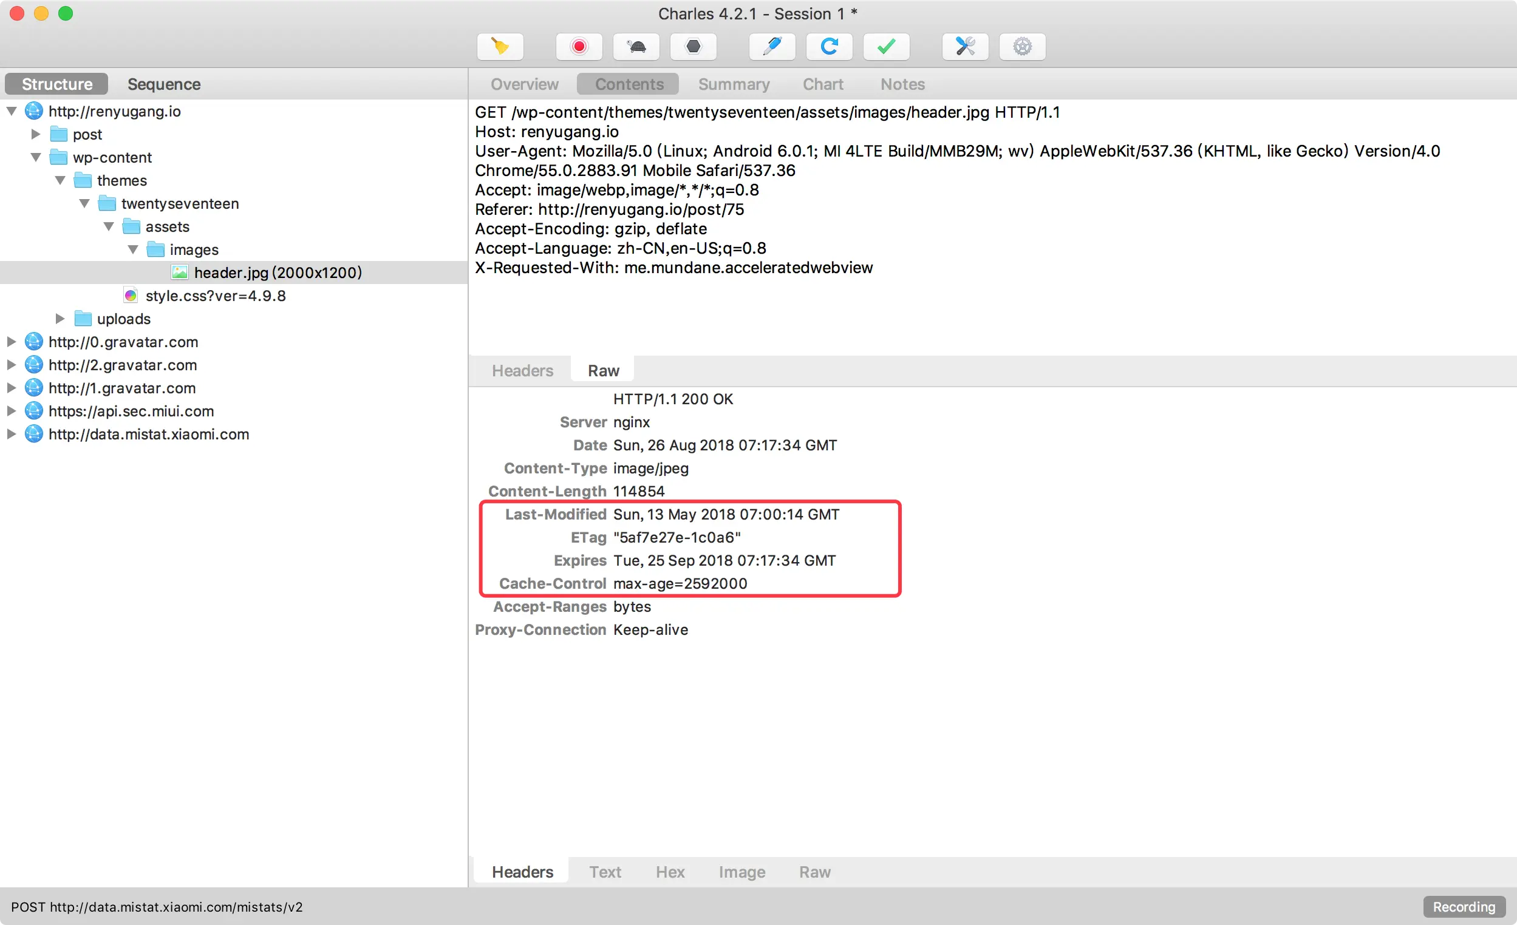Click the images folder icon
The height and width of the screenshot is (925, 1517).
click(155, 250)
